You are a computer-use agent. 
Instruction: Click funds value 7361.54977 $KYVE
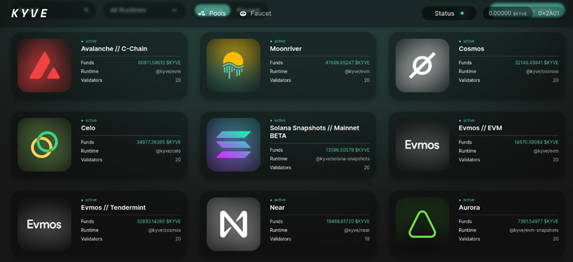point(538,221)
